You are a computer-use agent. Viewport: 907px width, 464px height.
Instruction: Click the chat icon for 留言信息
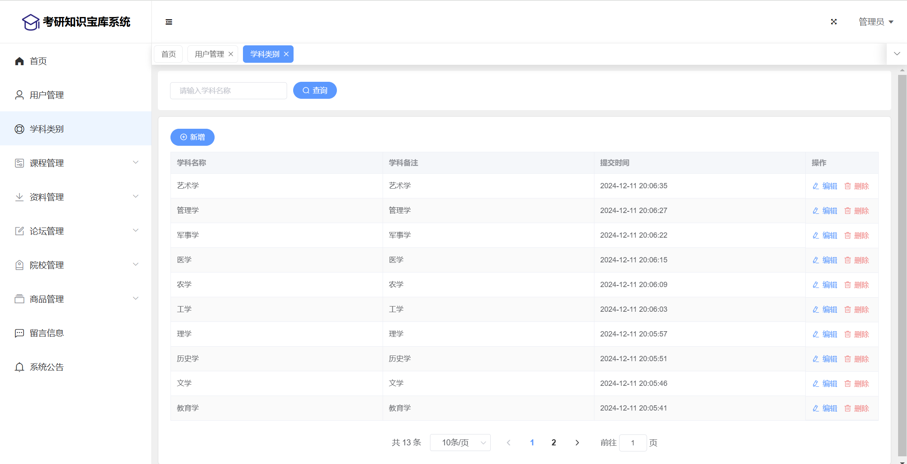pyautogui.click(x=19, y=333)
